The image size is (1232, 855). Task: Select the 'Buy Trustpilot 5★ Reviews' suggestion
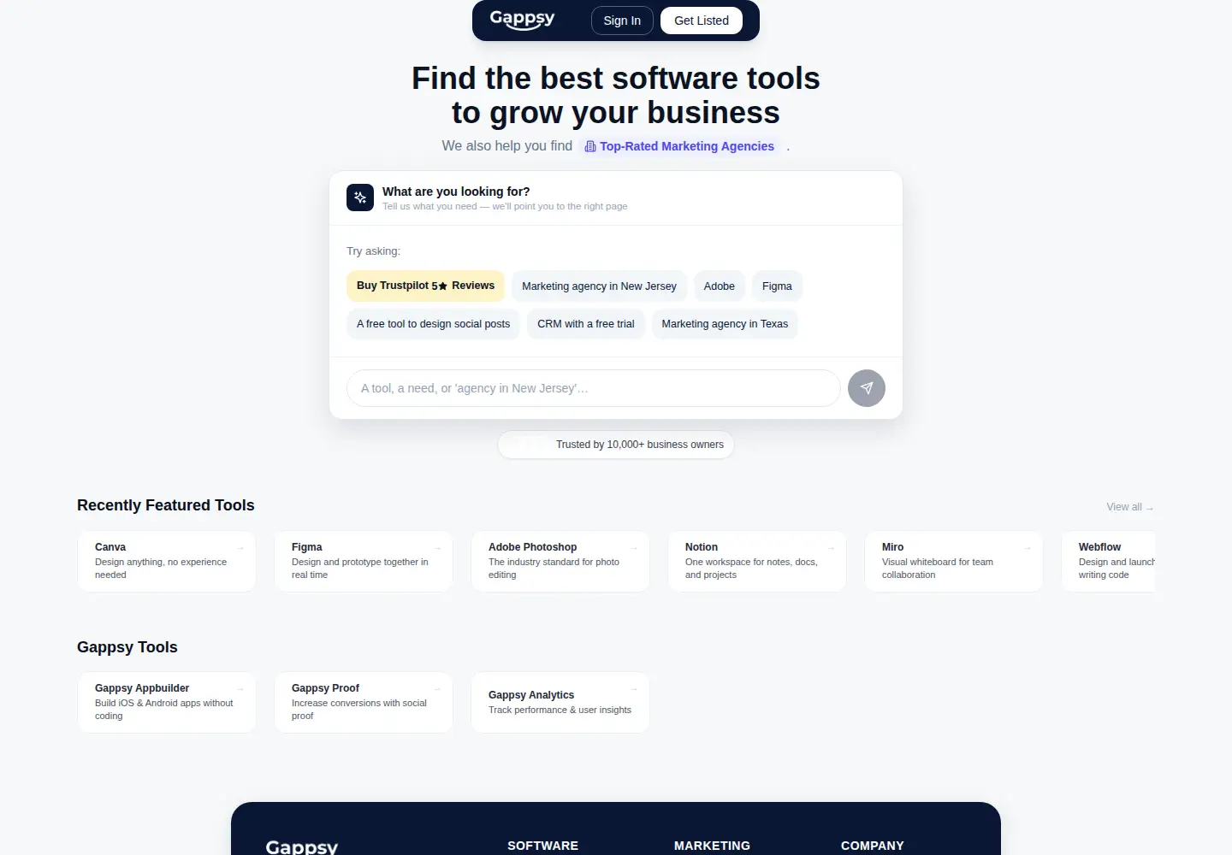pyautogui.click(x=425, y=286)
